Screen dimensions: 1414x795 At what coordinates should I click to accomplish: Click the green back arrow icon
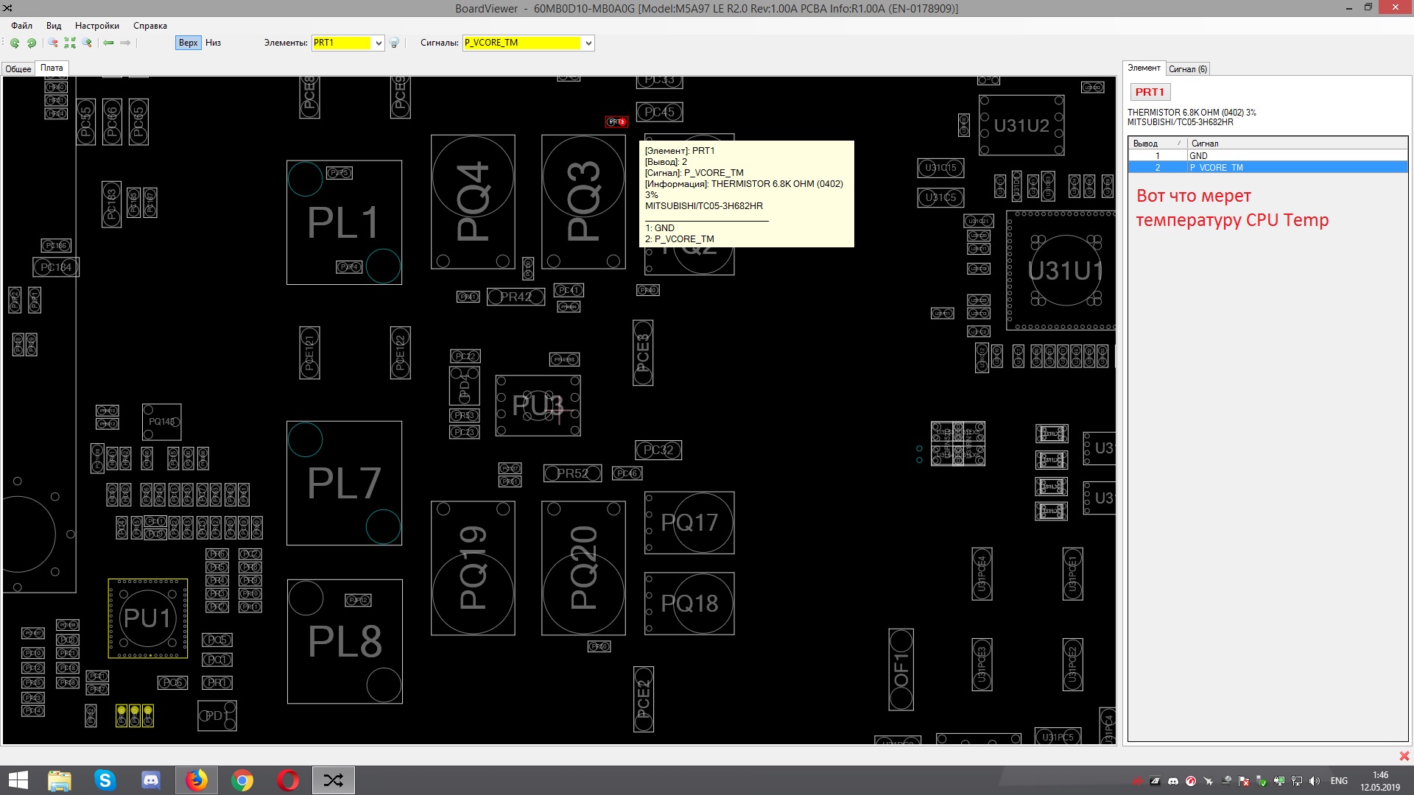point(108,43)
